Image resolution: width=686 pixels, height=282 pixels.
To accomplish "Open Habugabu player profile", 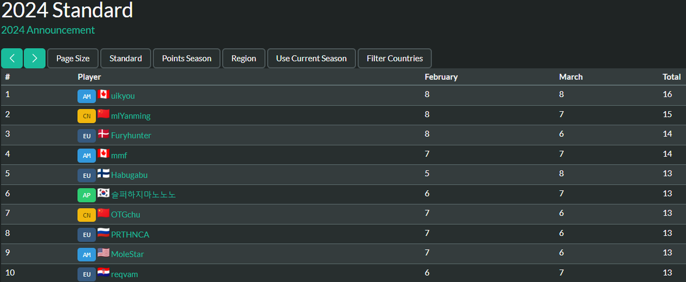I will (129, 175).
